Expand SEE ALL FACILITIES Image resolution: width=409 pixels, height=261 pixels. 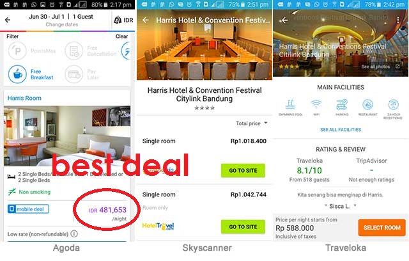click(341, 130)
